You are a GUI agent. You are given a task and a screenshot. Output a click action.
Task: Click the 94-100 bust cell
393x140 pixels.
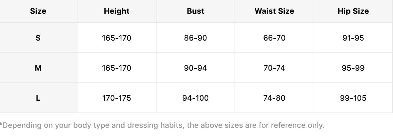(196, 98)
